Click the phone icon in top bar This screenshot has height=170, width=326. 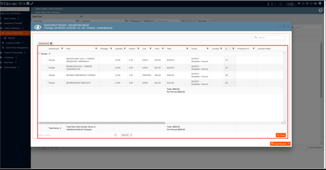pos(31,3)
